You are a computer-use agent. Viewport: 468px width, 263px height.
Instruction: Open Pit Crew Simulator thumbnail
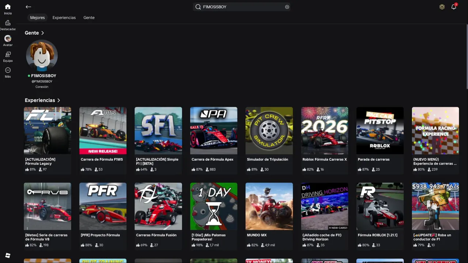click(269, 130)
